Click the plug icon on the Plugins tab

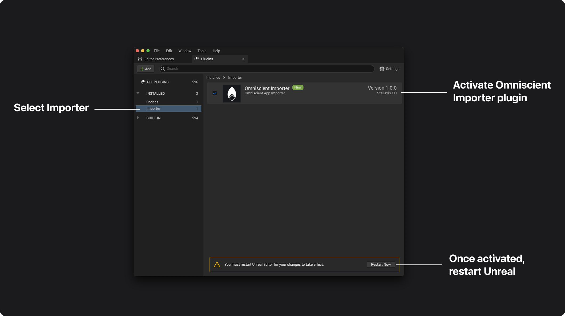point(197,59)
